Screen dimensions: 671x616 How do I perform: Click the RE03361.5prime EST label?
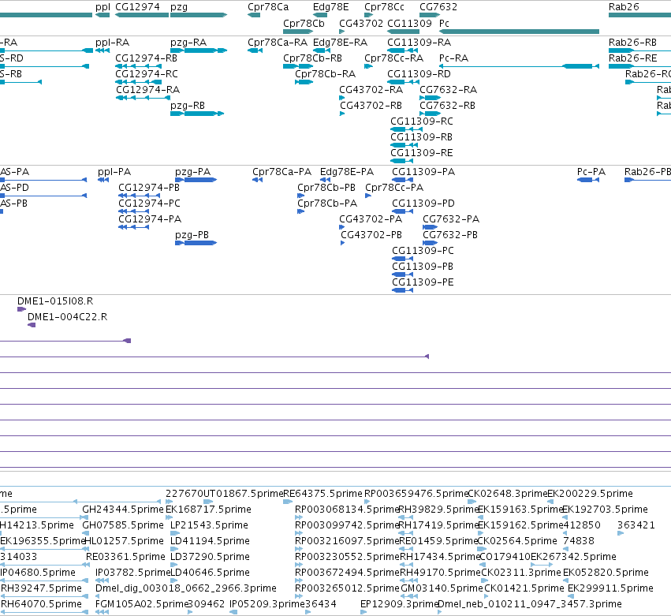[125, 557]
